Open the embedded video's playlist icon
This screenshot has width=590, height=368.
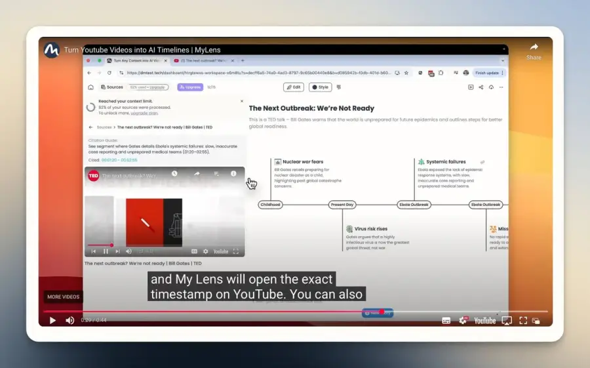click(x=216, y=174)
